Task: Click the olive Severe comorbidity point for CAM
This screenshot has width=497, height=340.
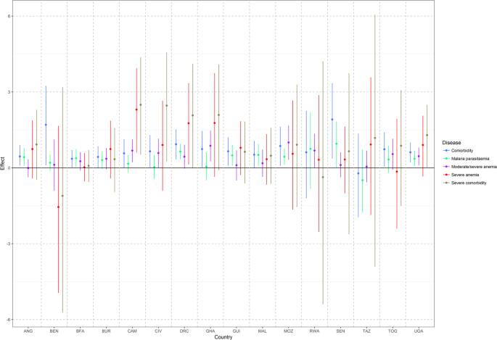Action: click(141, 105)
